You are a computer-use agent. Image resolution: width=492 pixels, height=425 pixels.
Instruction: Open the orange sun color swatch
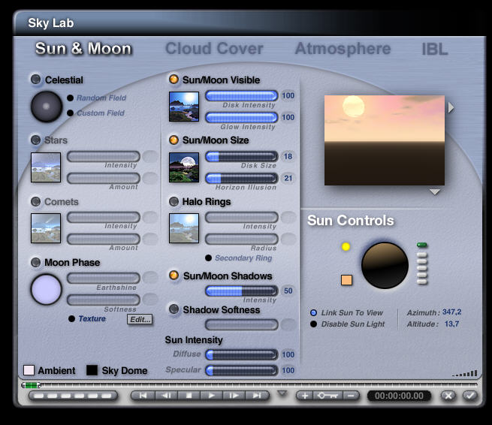pos(347,280)
